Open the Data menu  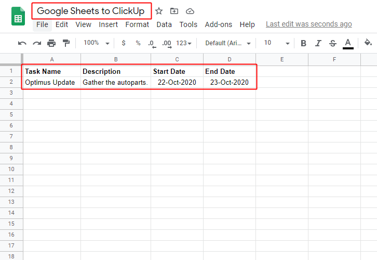tap(164, 24)
